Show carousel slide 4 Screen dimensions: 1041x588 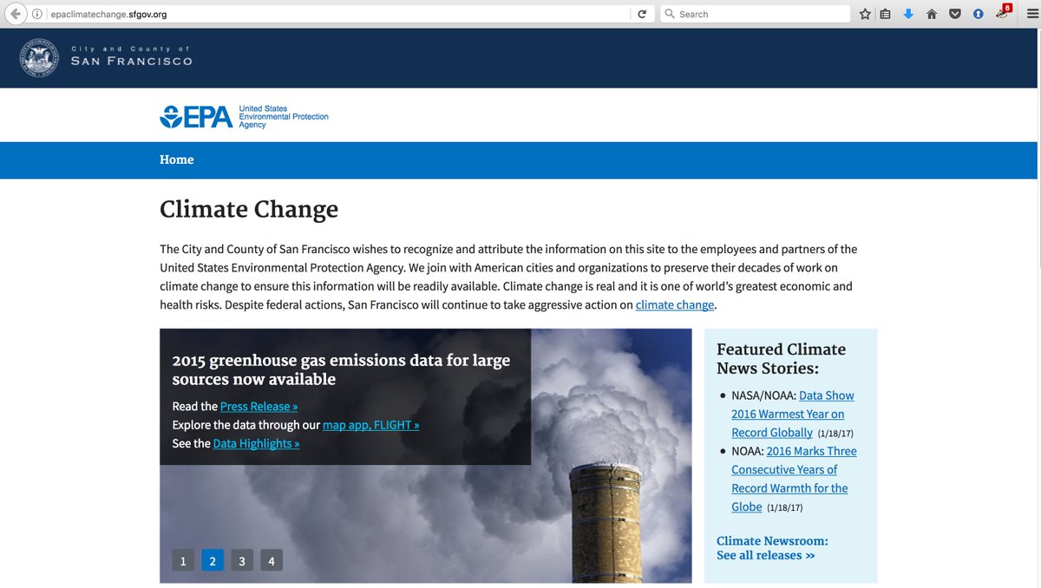(272, 560)
